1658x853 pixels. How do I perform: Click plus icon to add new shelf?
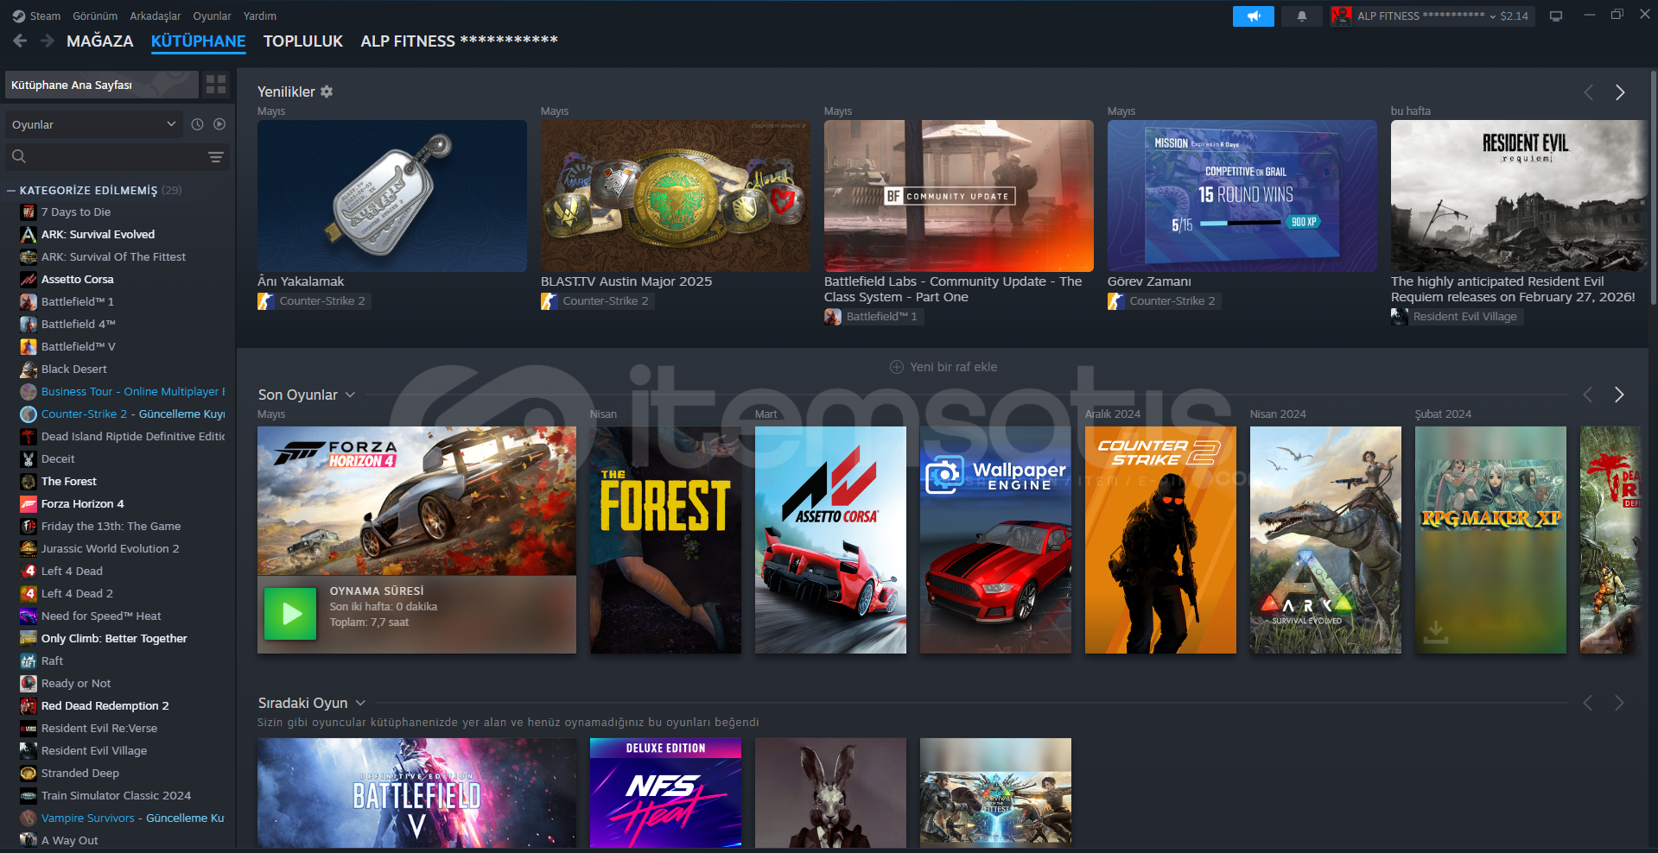point(897,367)
